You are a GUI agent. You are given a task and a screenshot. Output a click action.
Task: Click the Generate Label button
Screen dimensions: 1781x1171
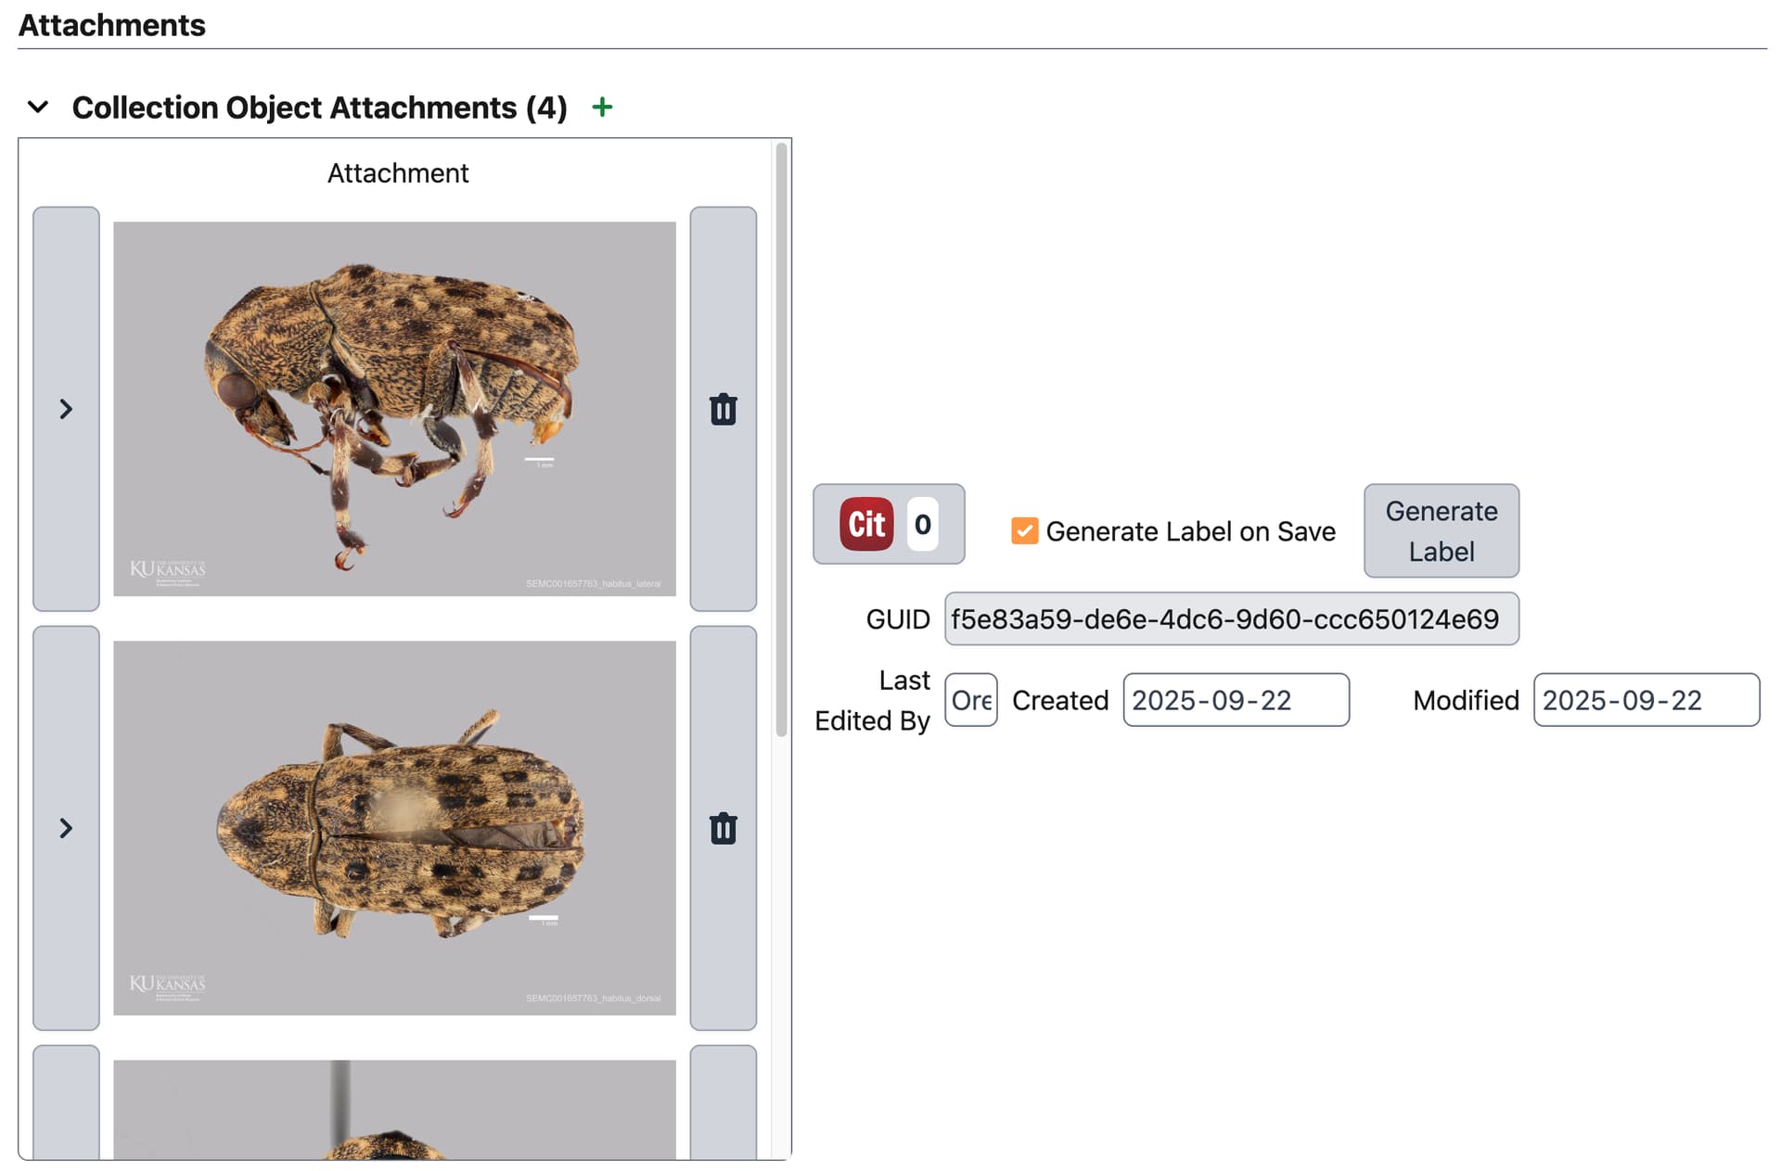[x=1441, y=530]
